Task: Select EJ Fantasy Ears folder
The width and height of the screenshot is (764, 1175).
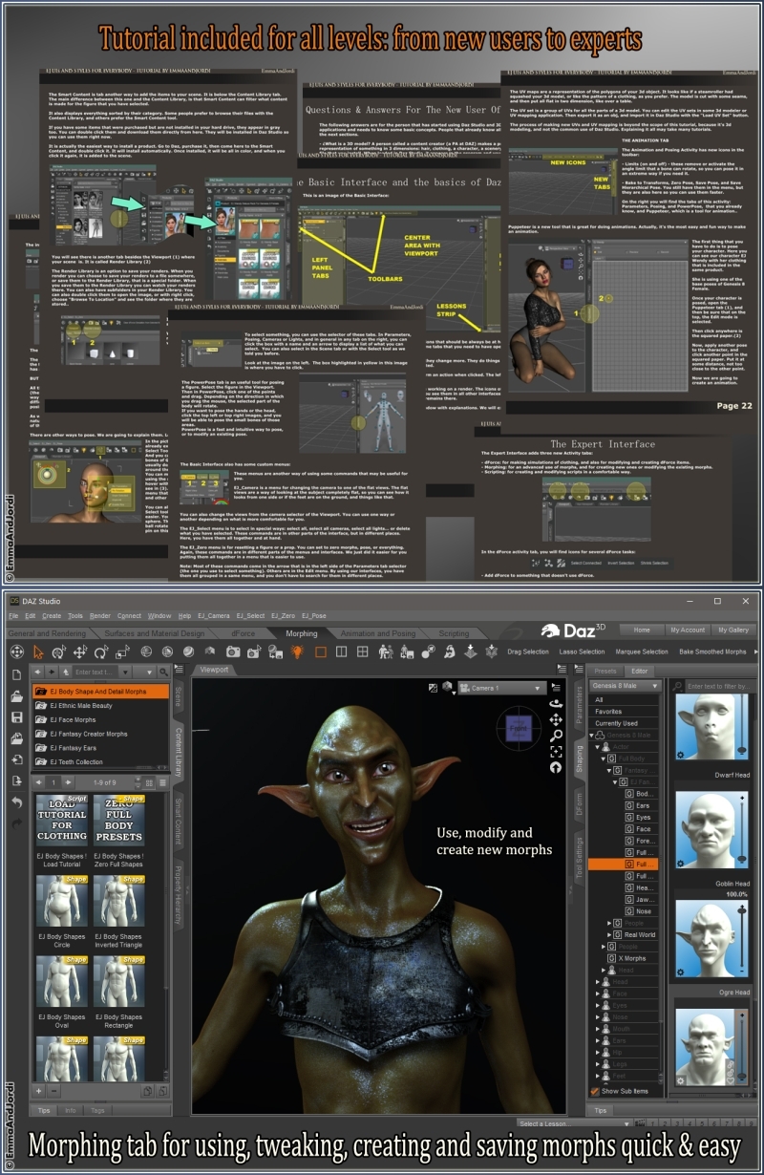Action: 101,748
